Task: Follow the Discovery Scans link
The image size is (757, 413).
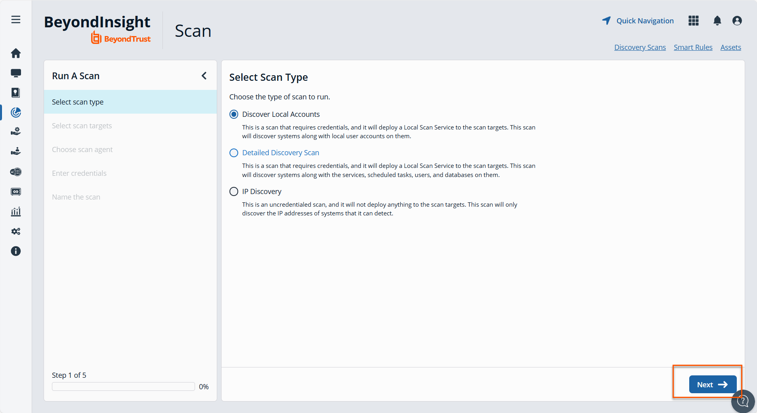Action: click(x=640, y=48)
